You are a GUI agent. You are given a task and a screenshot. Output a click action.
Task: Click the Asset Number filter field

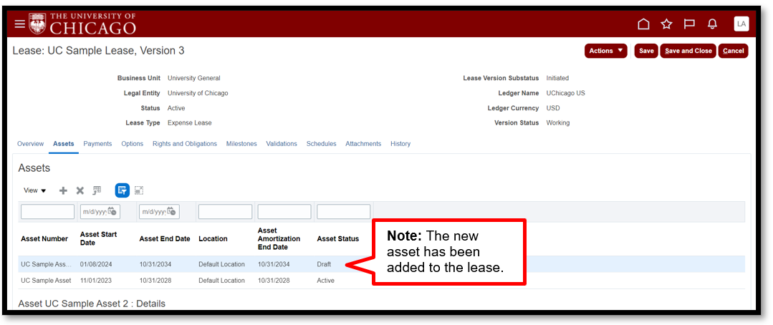47,212
